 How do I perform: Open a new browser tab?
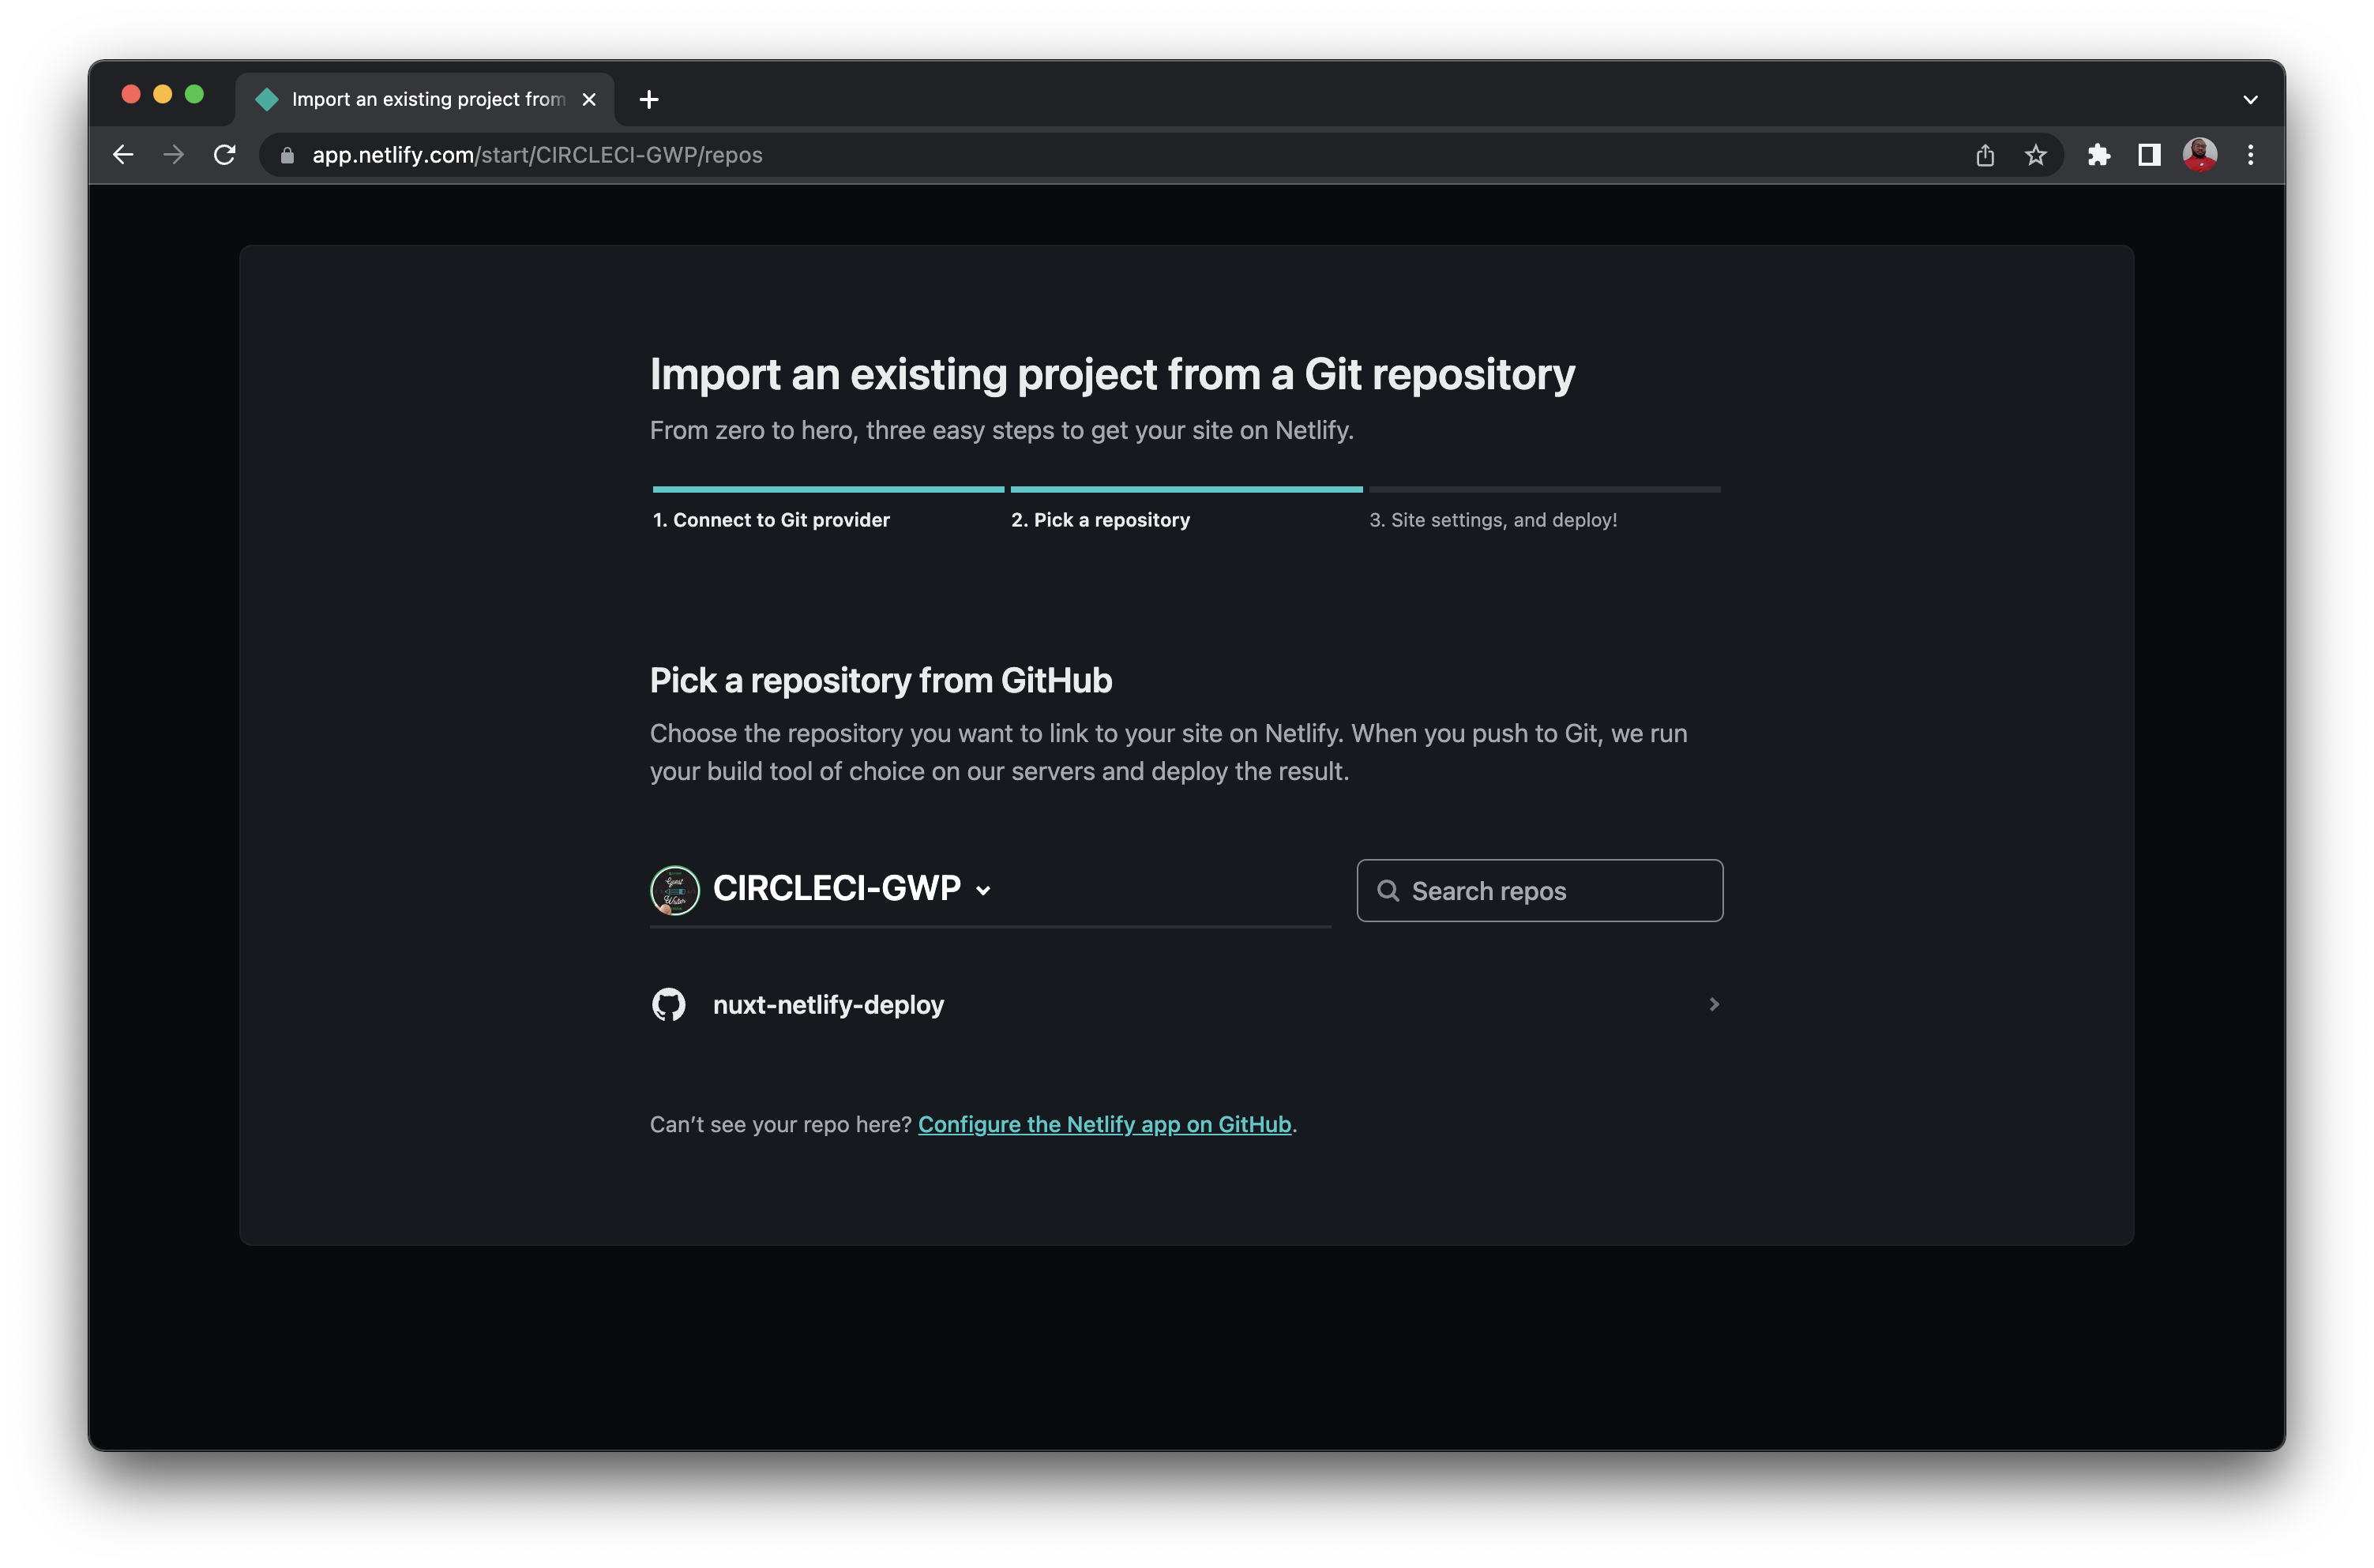(649, 99)
